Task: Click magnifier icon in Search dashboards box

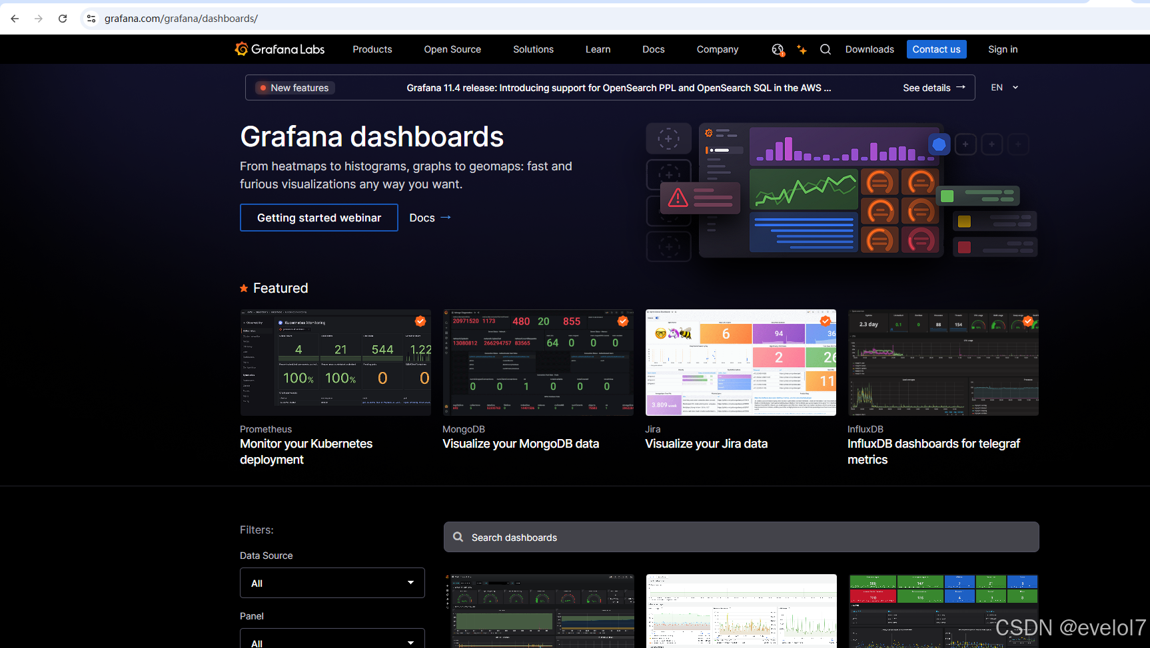Action: point(458,537)
